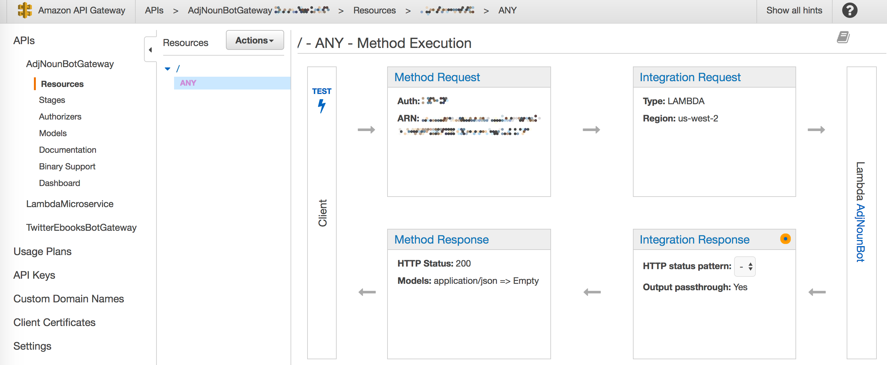Open the Method Response link
Screen dimensions: 887x365
coord(441,239)
